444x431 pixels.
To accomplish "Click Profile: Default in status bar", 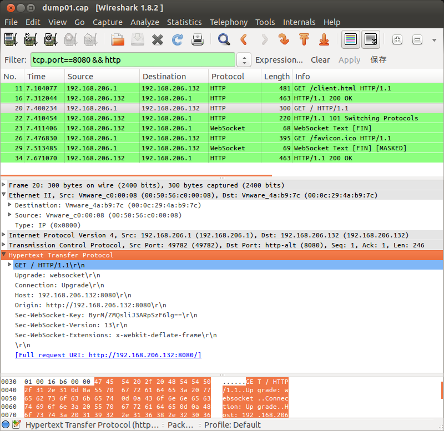I will pyautogui.click(x=232, y=425).
